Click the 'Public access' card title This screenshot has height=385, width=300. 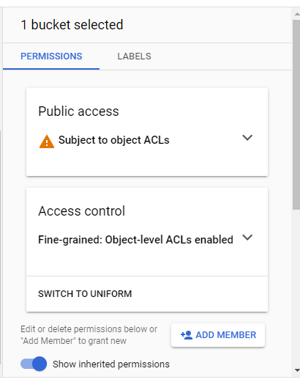click(x=78, y=111)
